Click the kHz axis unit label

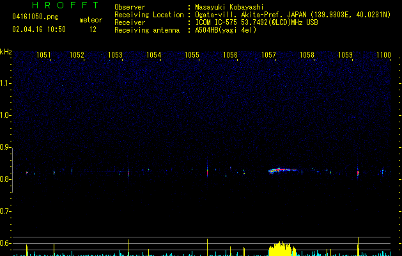(6, 52)
